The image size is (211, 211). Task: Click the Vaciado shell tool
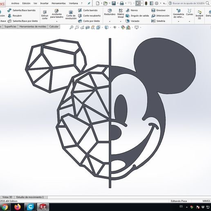pyautogui.click(x=132, y=21)
